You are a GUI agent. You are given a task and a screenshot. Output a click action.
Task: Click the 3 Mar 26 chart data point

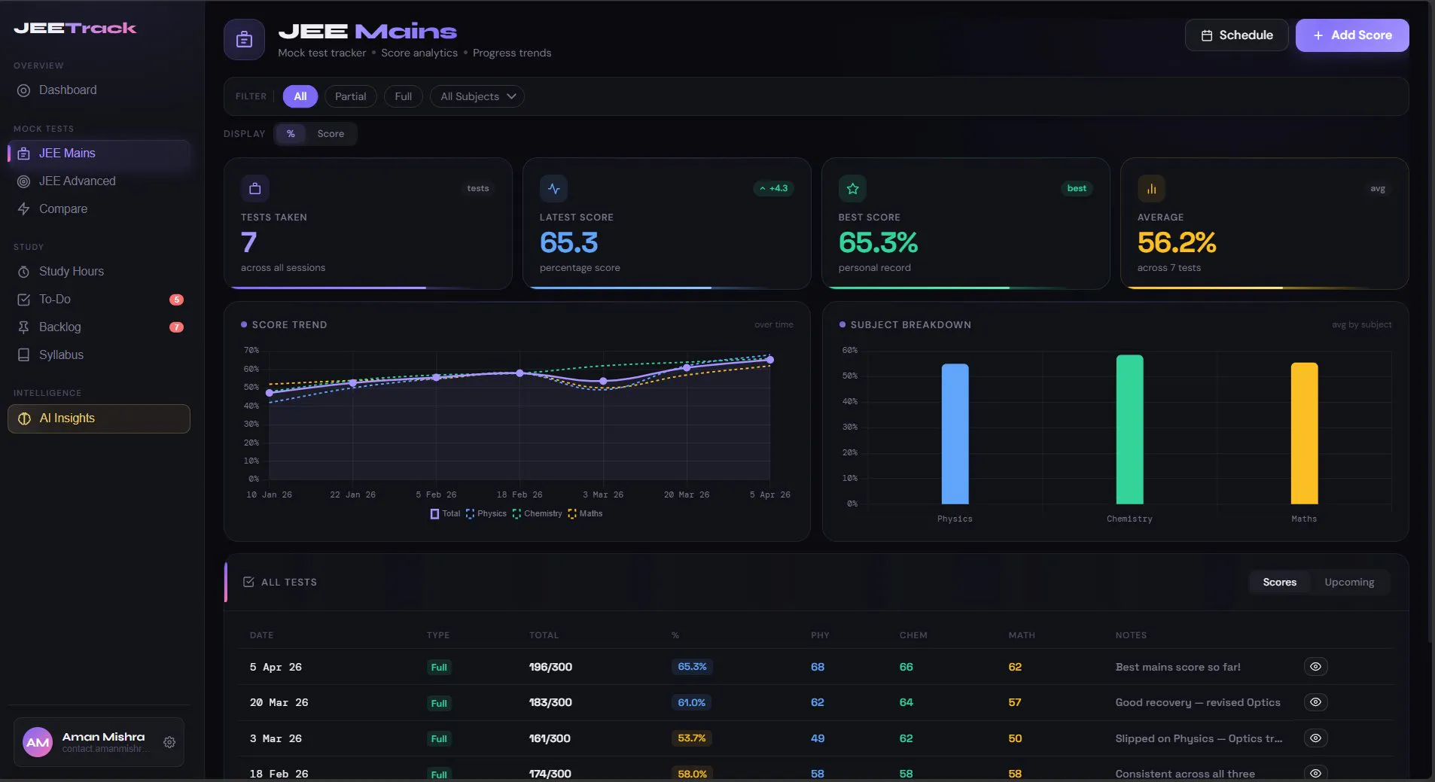point(603,382)
